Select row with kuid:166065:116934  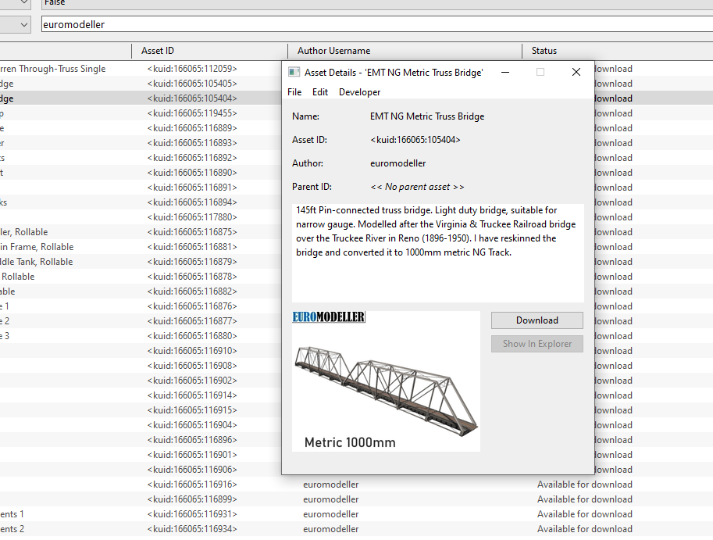tap(356, 530)
